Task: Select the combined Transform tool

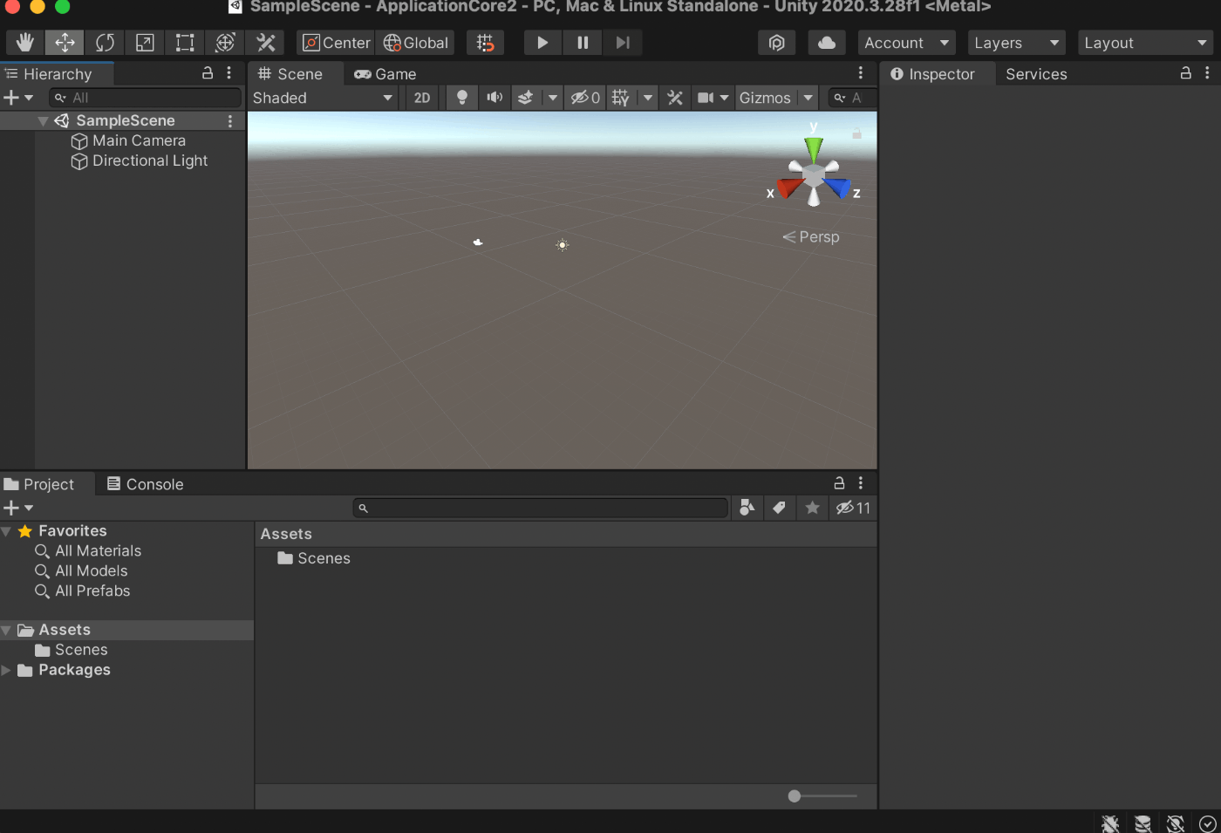Action: point(225,43)
